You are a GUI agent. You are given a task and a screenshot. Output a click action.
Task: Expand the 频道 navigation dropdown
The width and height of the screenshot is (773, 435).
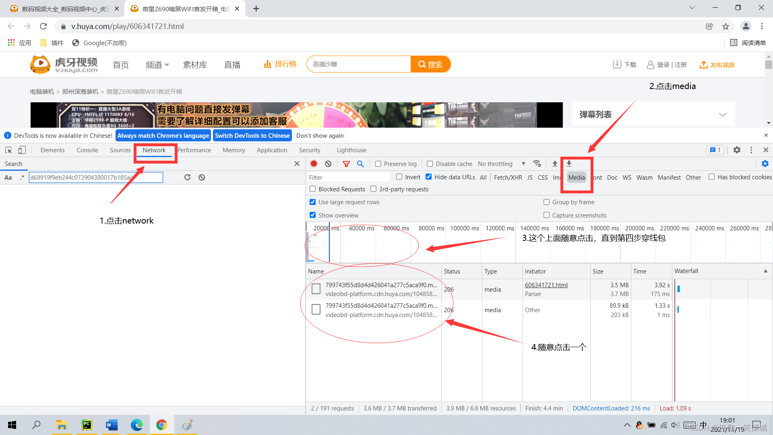click(x=157, y=65)
